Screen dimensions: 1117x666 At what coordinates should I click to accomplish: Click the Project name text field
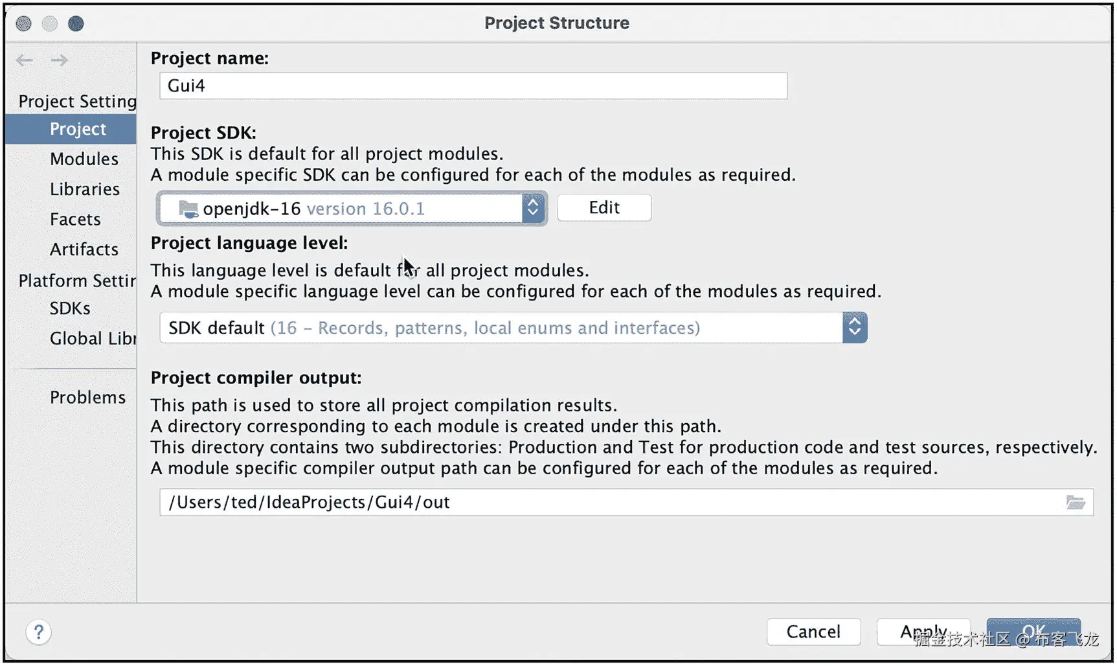(x=473, y=86)
